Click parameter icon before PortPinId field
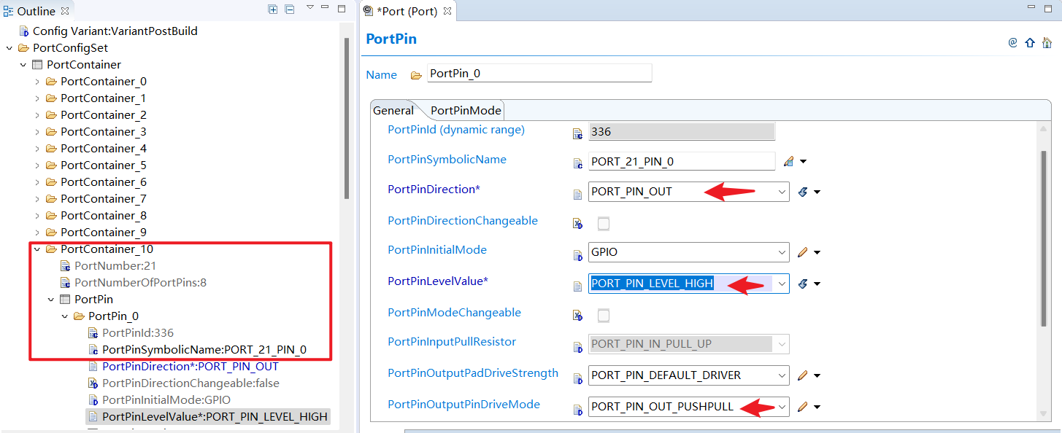Viewport: 1062px width, 433px height. pyautogui.click(x=577, y=134)
